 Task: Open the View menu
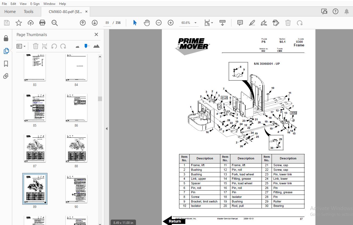coord(23,4)
